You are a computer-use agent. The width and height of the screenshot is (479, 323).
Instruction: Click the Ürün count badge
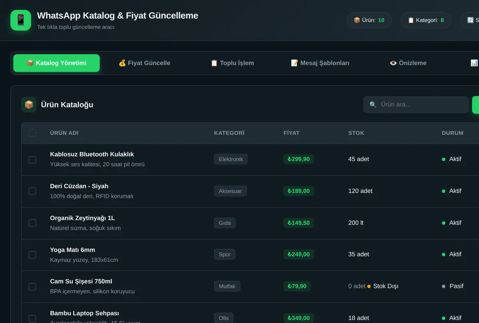(x=369, y=20)
